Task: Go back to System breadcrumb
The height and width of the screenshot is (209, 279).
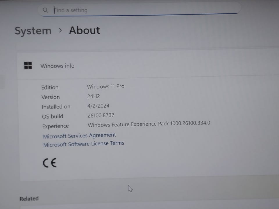Action: point(33,31)
